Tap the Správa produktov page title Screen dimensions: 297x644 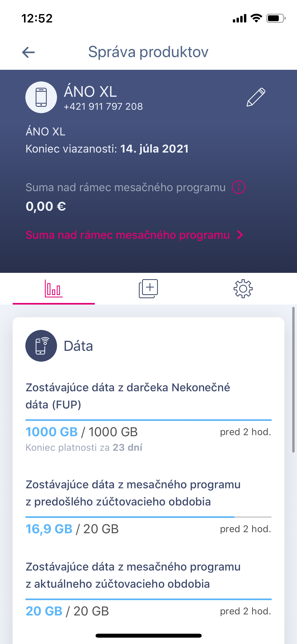click(148, 52)
